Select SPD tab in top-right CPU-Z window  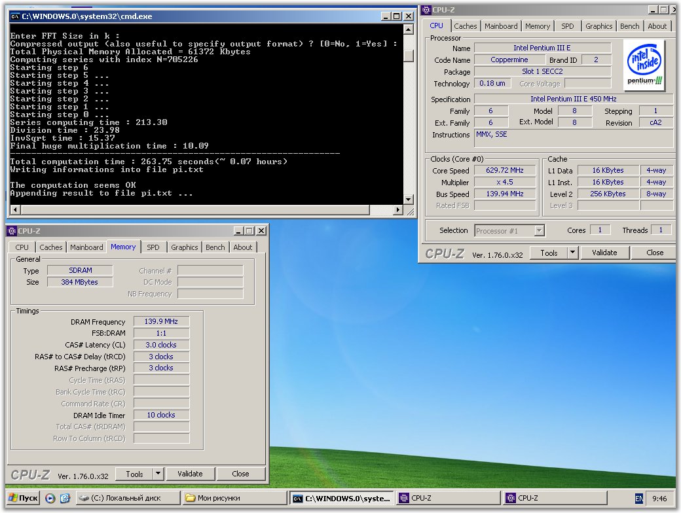click(x=567, y=26)
